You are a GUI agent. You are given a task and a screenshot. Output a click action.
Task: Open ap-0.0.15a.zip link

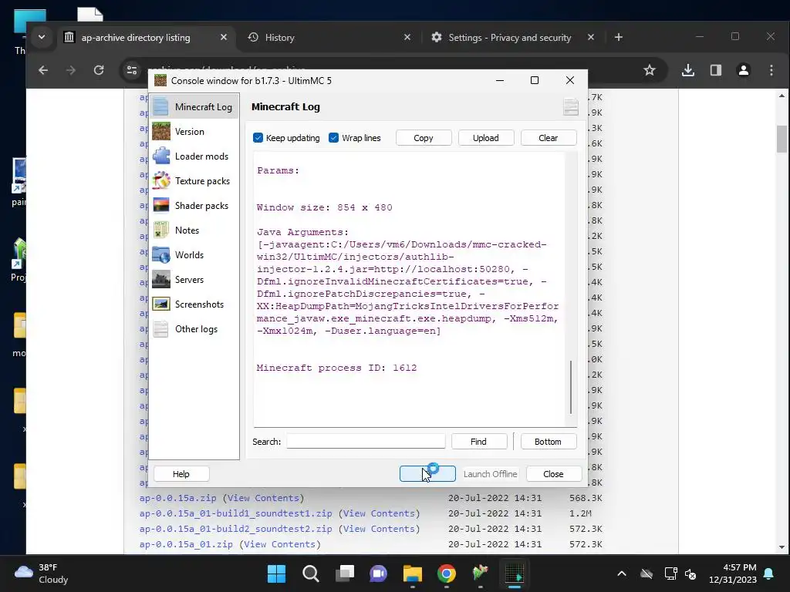click(x=178, y=498)
